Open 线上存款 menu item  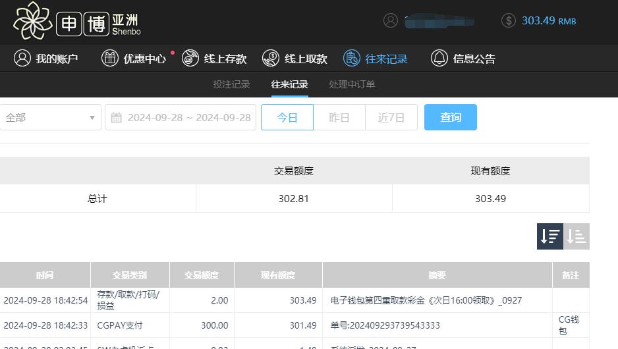(225, 59)
